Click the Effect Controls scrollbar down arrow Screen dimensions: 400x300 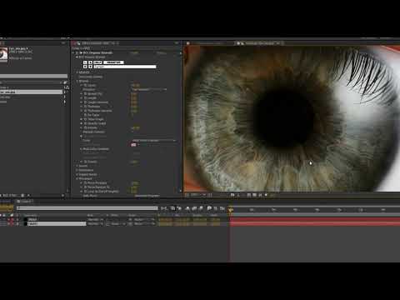point(180,191)
